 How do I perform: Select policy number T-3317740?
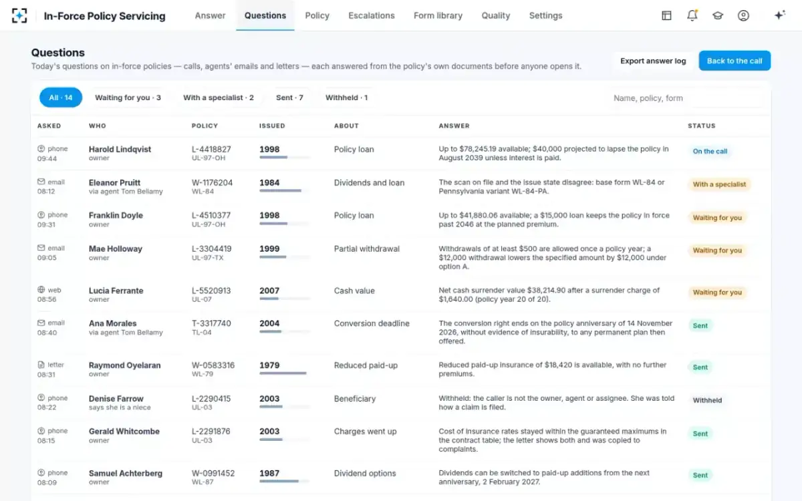click(211, 323)
